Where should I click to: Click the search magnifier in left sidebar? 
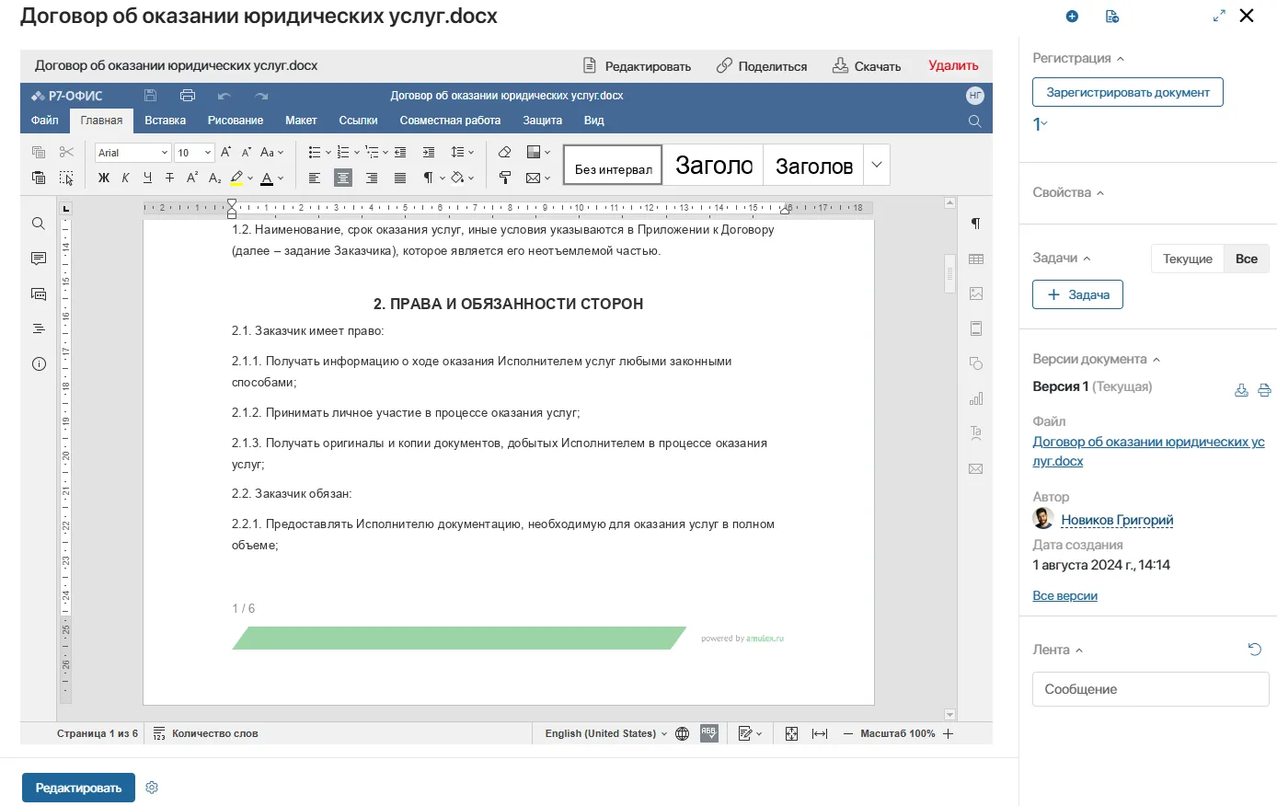click(39, 224)
